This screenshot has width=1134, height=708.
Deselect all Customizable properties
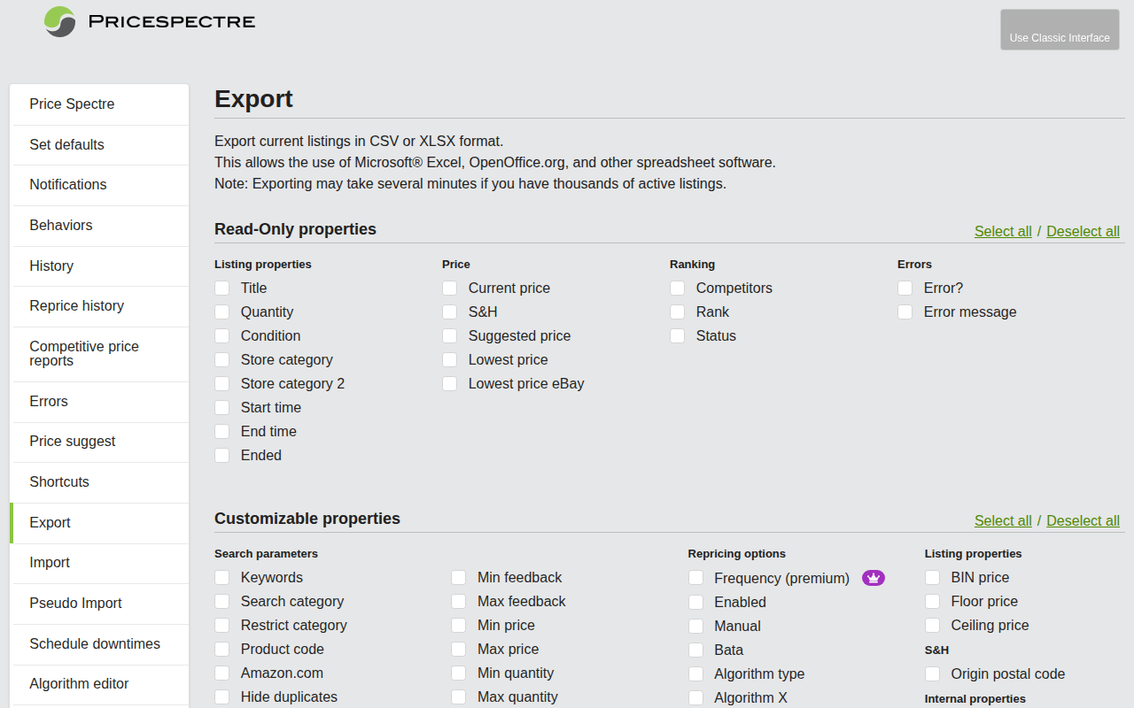click(1083, 520)
